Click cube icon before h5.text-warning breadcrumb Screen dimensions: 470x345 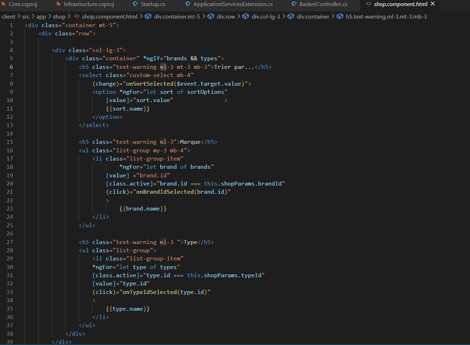[x=340, y=16]
